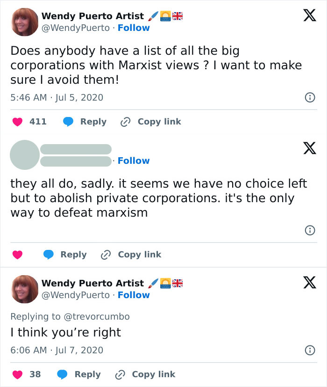The image size is (327, 387).
Task: Open the 5:46 AM Jul 5, 2020 timestamp
Action: coord(57,98)
